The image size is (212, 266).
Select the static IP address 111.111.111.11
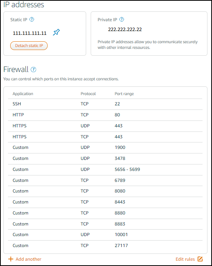29,33
